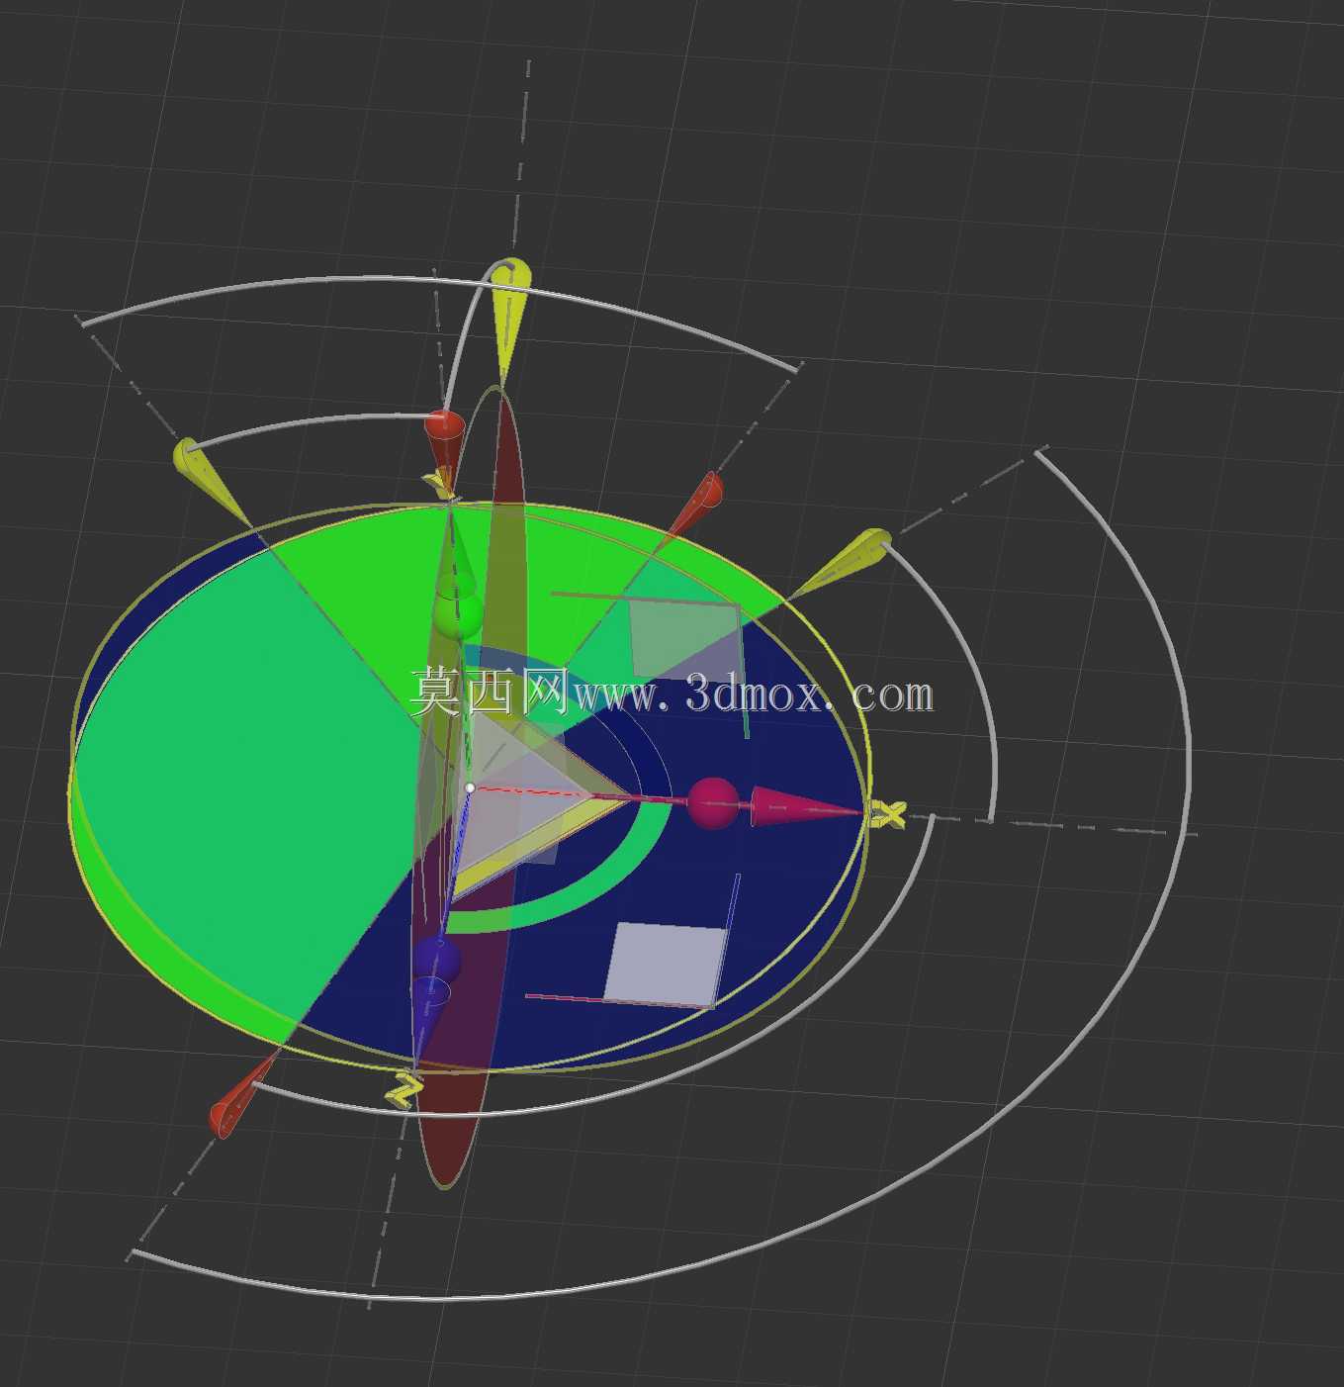Image resolution: width=1344 pixels, height=1387 pixels.
Task: Select the blue sphere on the Z axis
Action: point(436,960)
